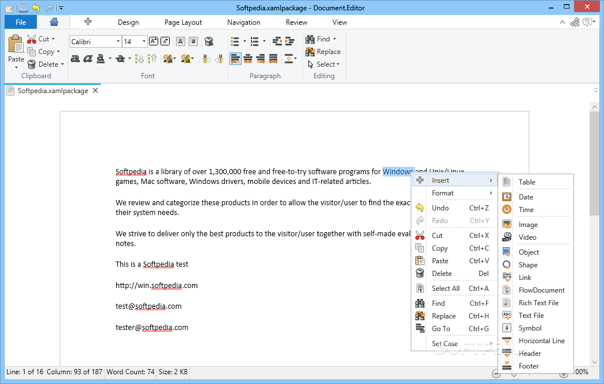604x384 pixels.
Task: Click the Grow Font icon
Action: pyautogui.click(x=154, y=41)
